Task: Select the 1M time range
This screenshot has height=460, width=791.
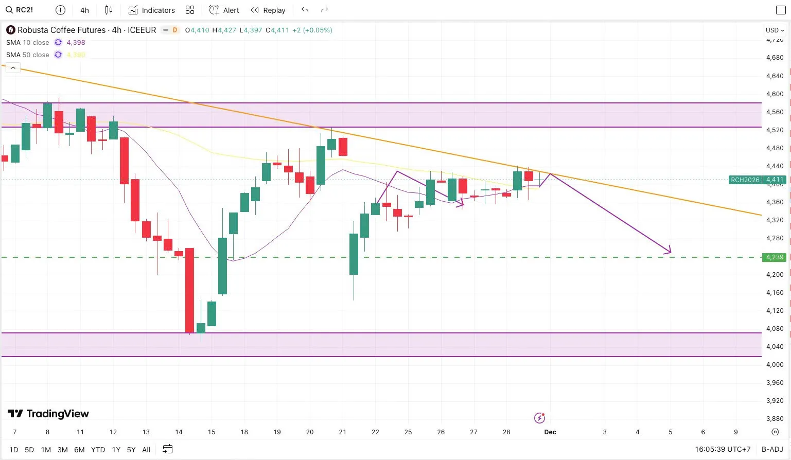Action: point(46,450)
